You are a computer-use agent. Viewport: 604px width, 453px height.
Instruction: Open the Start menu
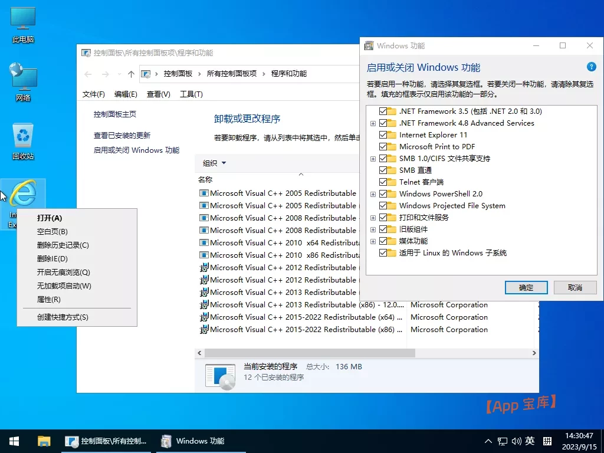14,441
